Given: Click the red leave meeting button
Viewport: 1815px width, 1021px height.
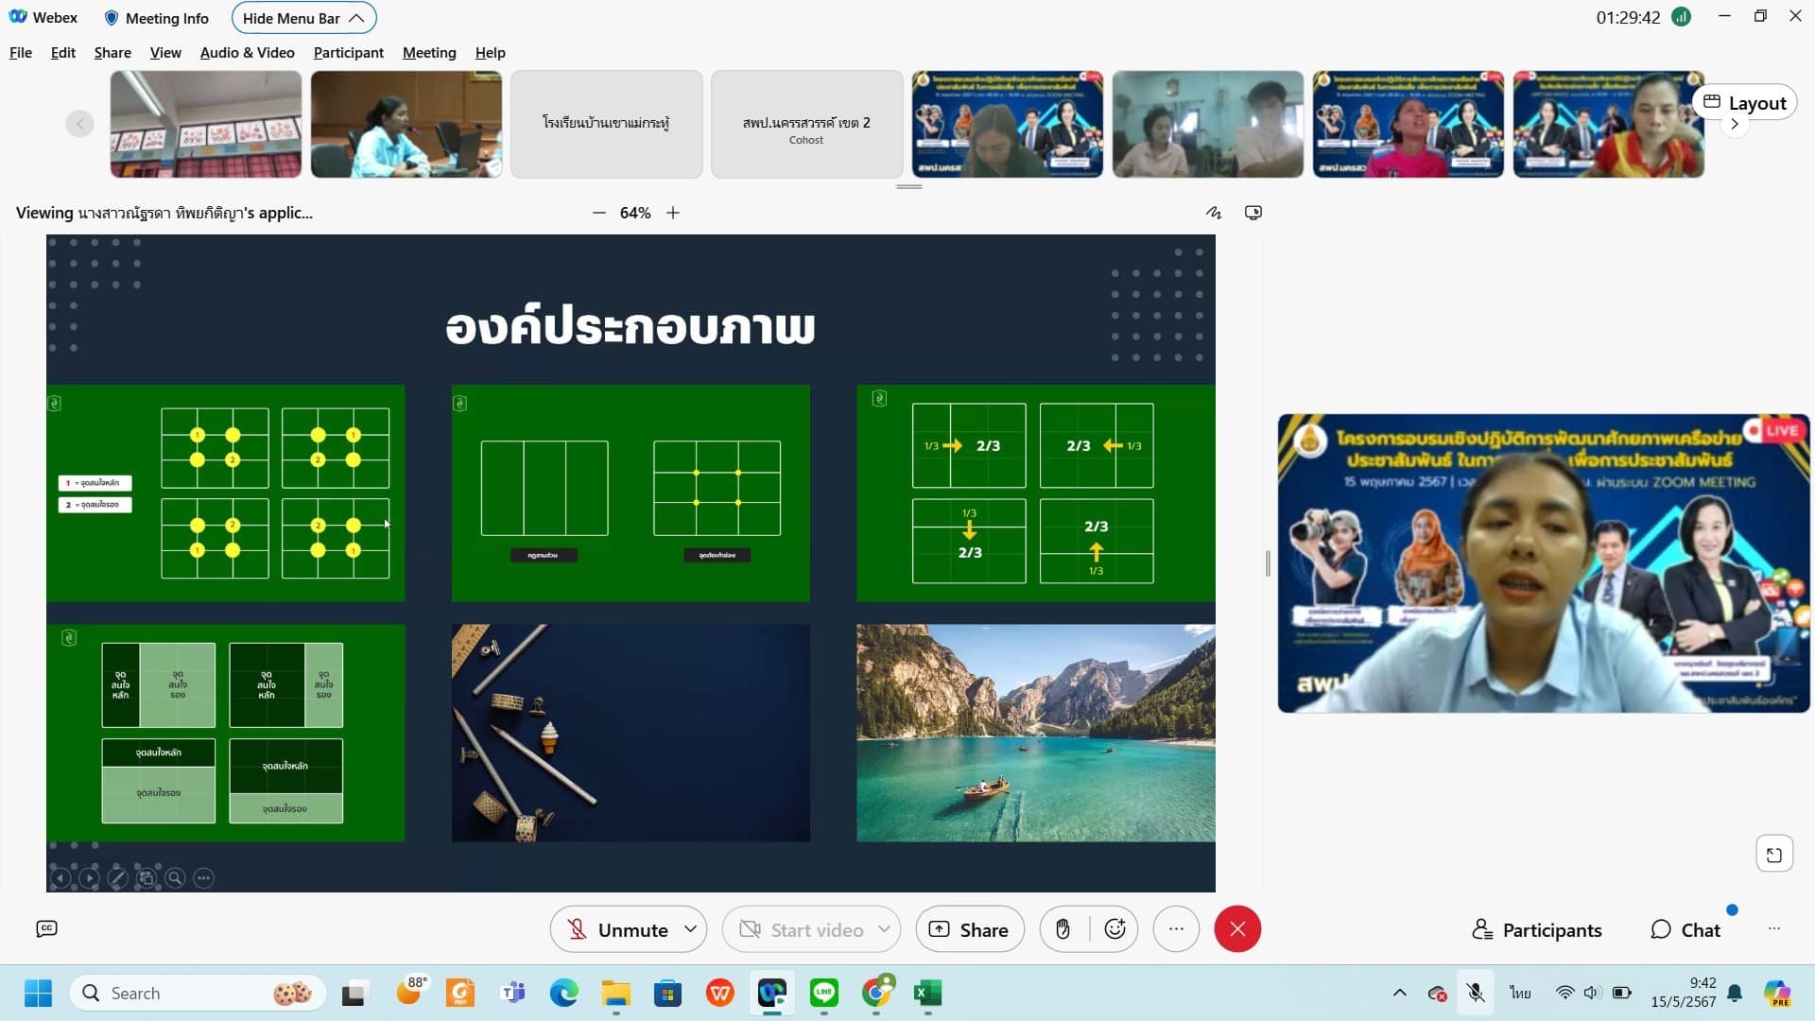Looking at the screenshot, I should point(1236,929).
